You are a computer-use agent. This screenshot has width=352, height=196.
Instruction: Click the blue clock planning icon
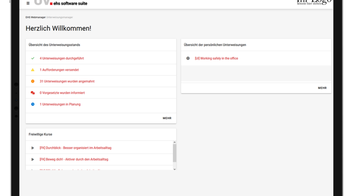click(x=33, y=104)
